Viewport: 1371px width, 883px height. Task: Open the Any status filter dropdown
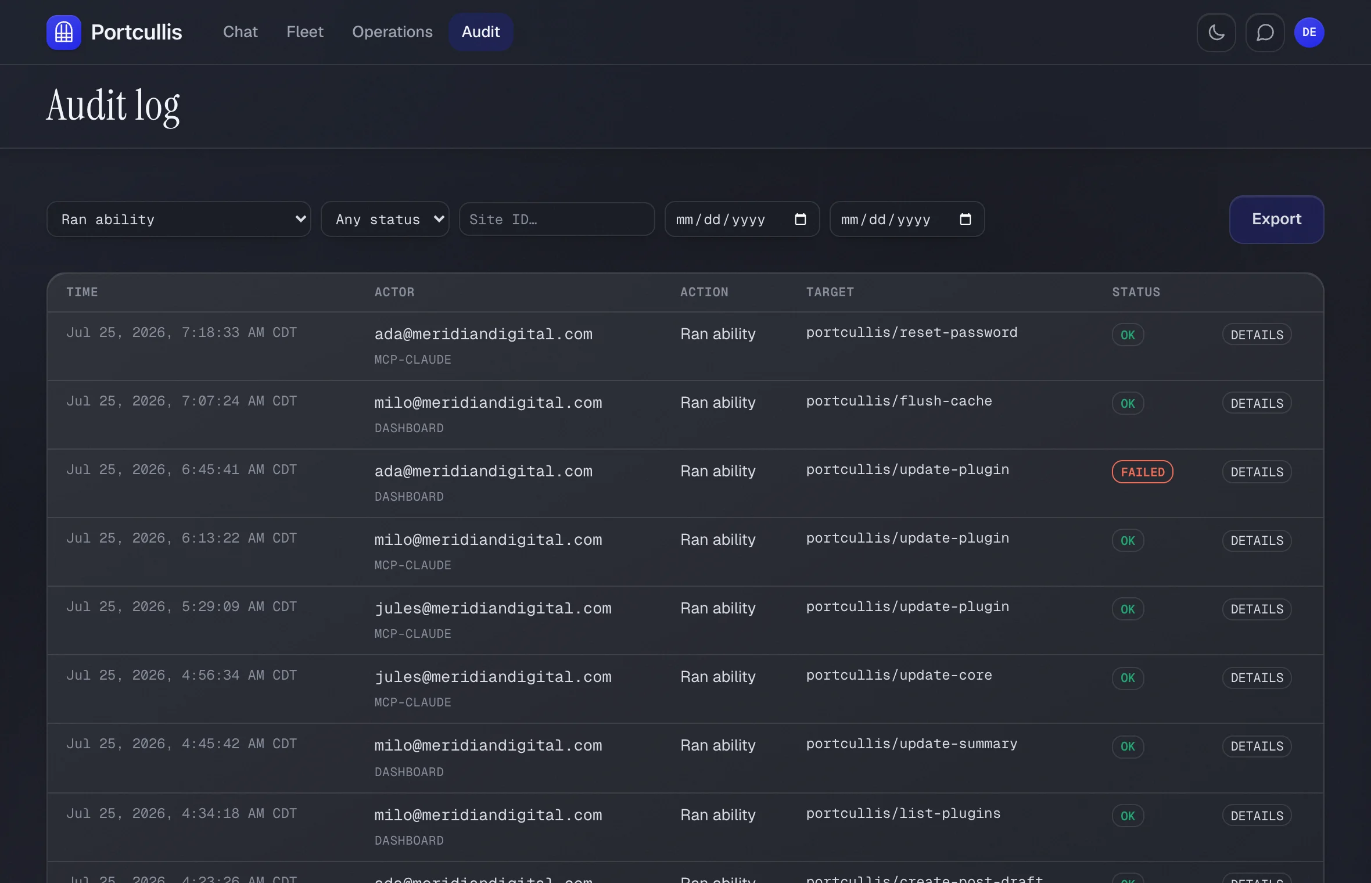pos(385,220)
